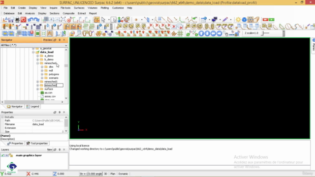Float the Navigator panel window
Viewport: 315px width, 177px height.
[x=55, y=40]
